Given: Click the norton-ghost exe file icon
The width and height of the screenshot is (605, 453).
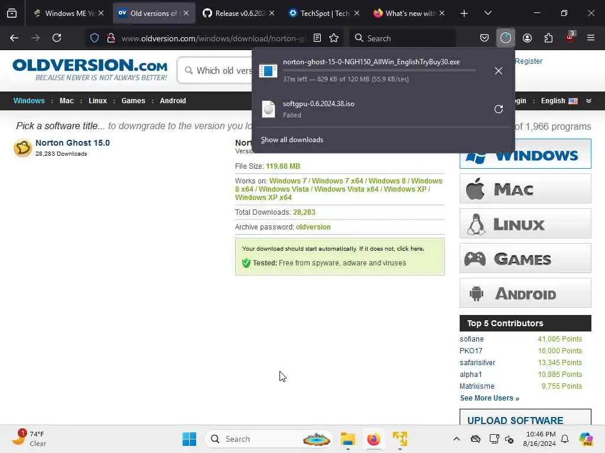Looking at the screenshot, I should [x=268, y=71].
